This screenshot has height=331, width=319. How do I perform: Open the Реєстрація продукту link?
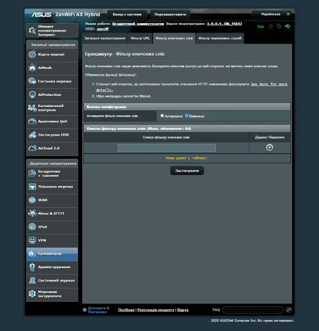156,310
